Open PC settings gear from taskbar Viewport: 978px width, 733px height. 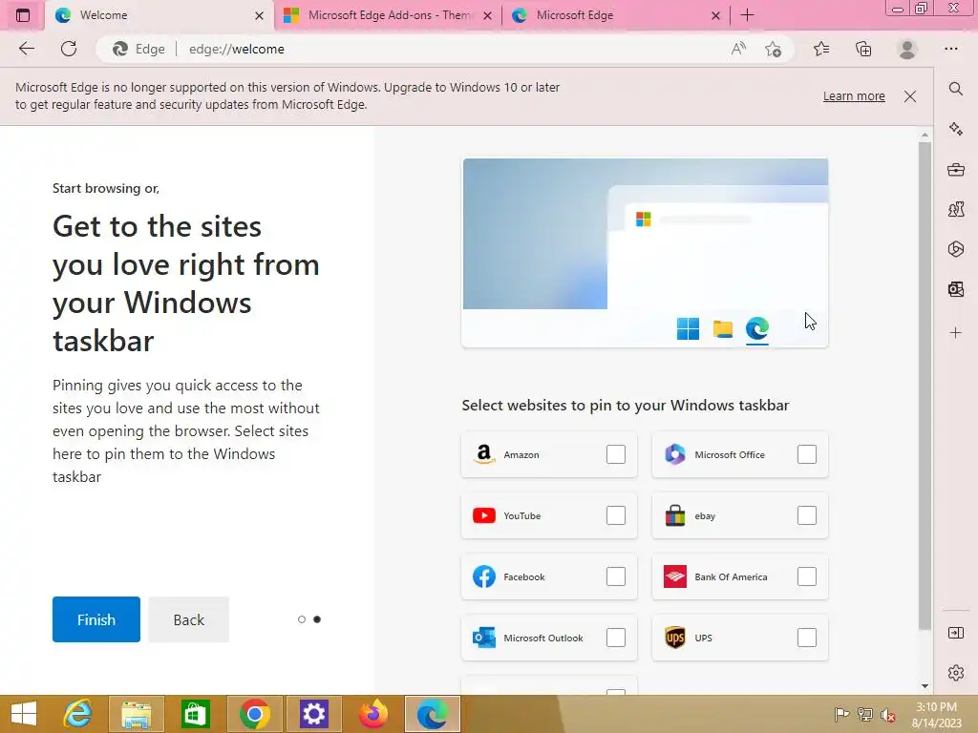pos(313,714)
